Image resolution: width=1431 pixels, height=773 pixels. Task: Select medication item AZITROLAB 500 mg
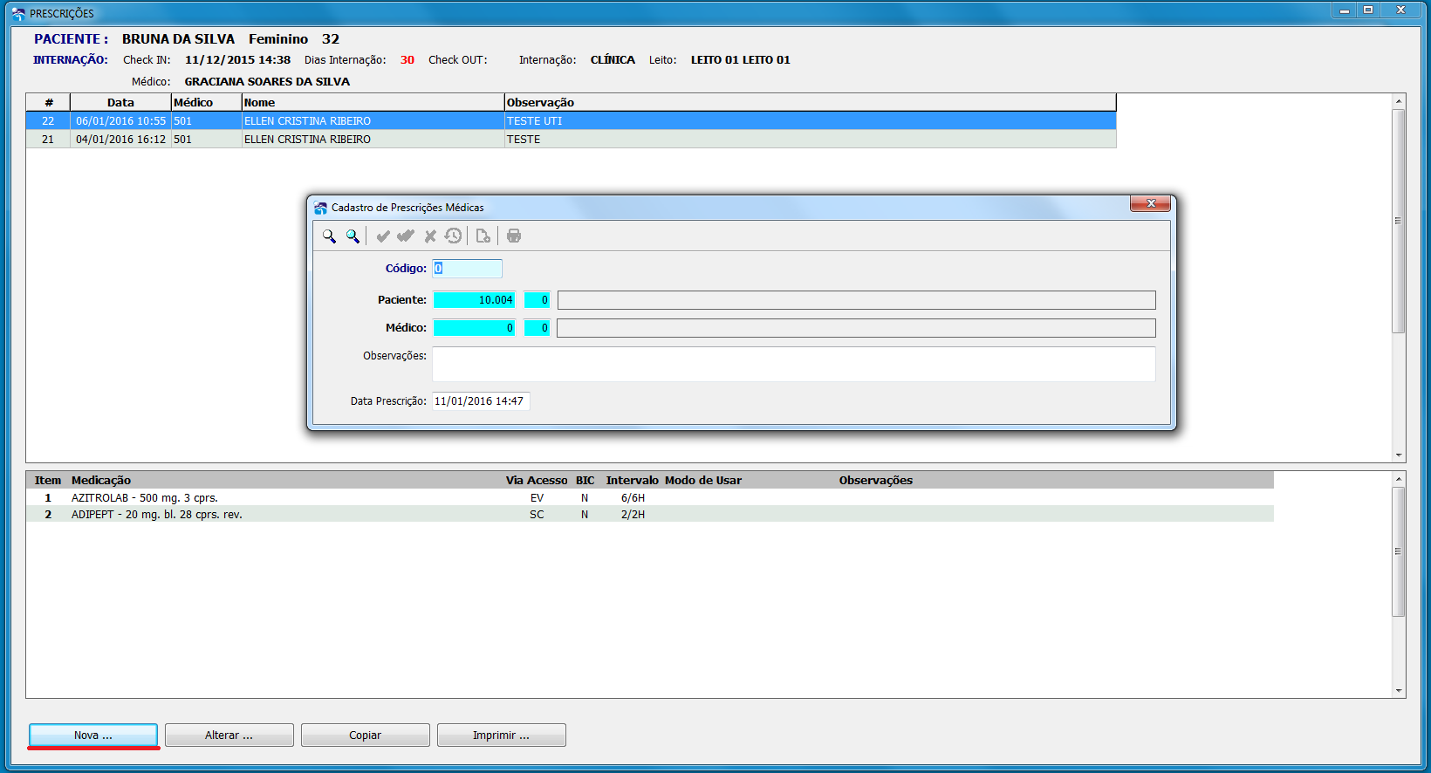649,498
